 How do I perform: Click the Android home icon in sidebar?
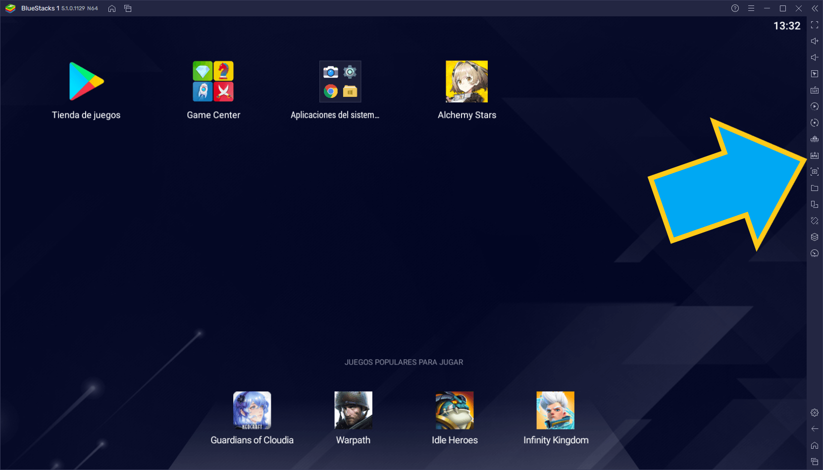point(815,445)
